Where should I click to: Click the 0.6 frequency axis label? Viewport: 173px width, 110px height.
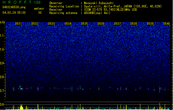(x=2, y=105)
